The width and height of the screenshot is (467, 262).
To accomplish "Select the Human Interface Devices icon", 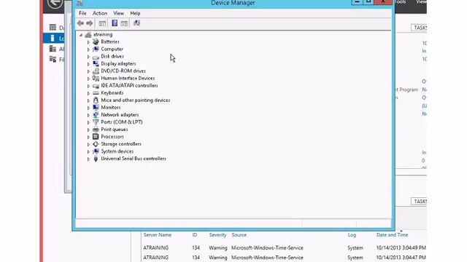I will (96, 78).
